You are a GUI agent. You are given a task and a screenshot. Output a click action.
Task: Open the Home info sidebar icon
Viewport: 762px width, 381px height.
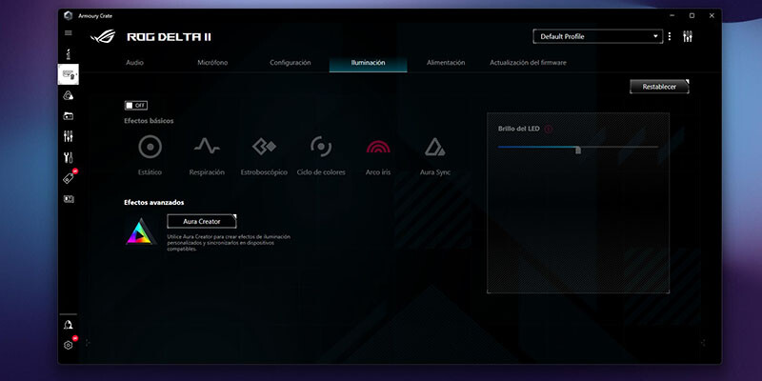[68, 53]
